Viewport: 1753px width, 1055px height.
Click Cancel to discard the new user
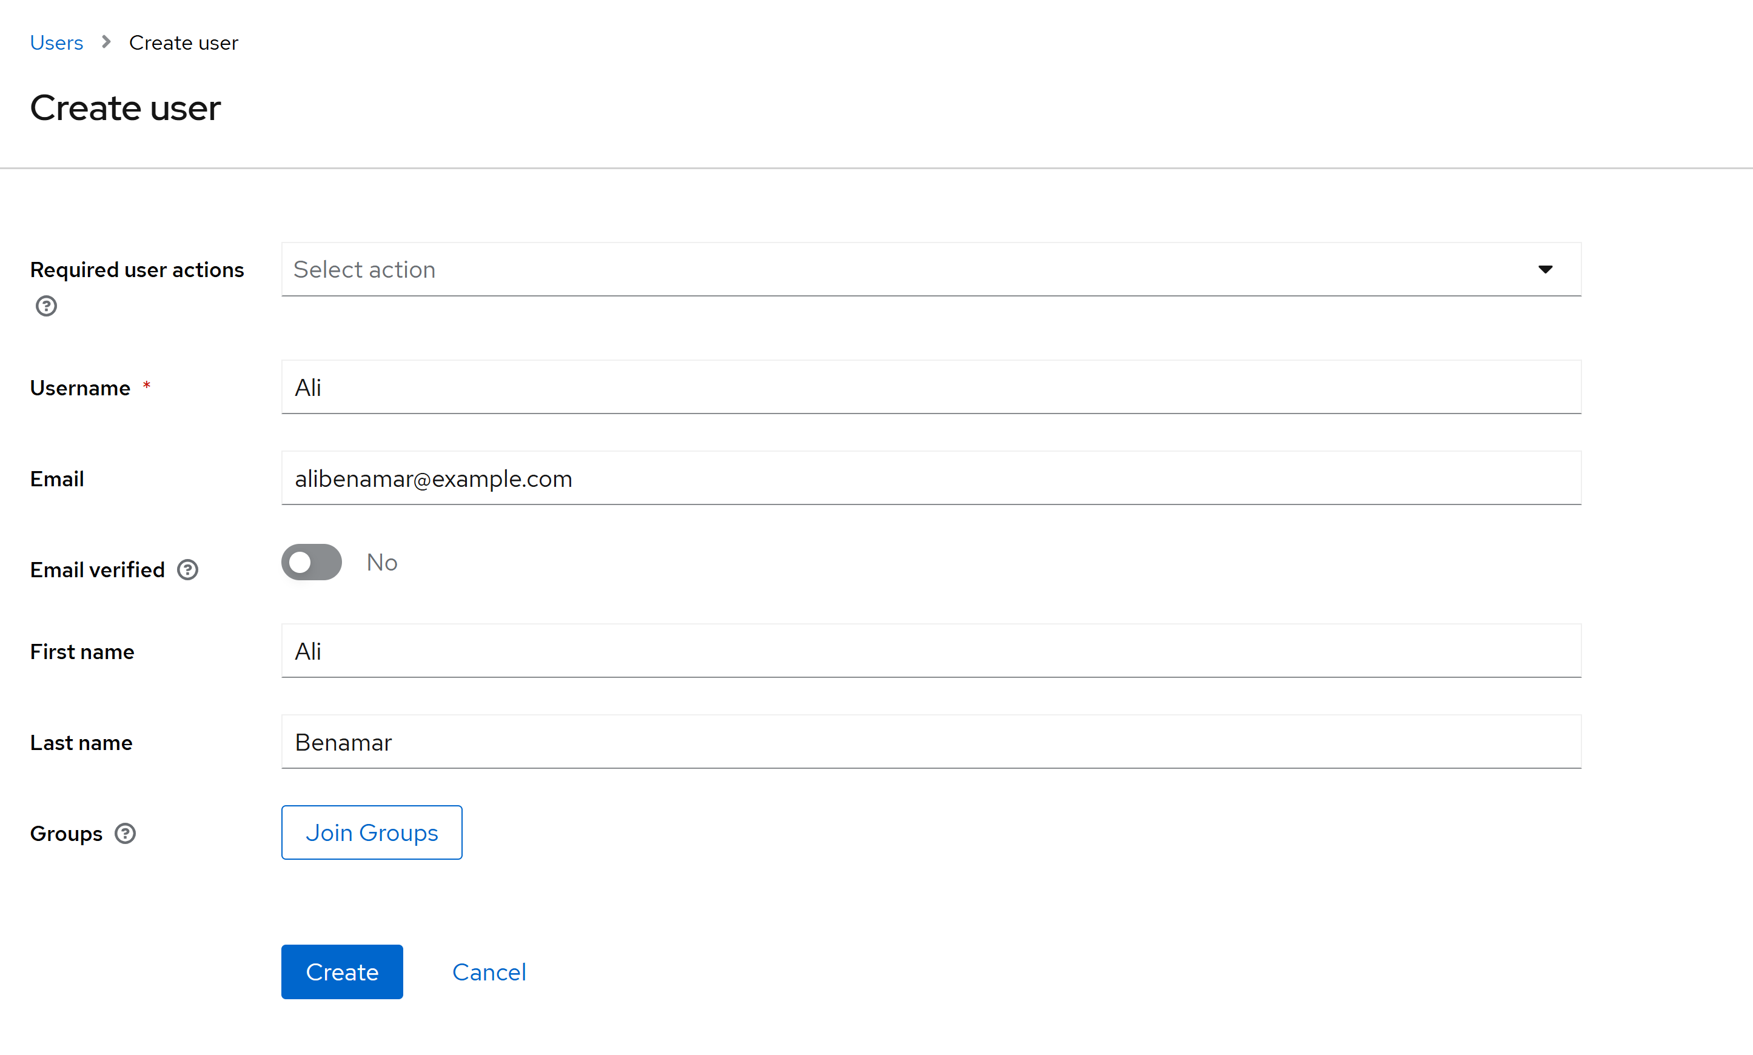pos(488,971)
